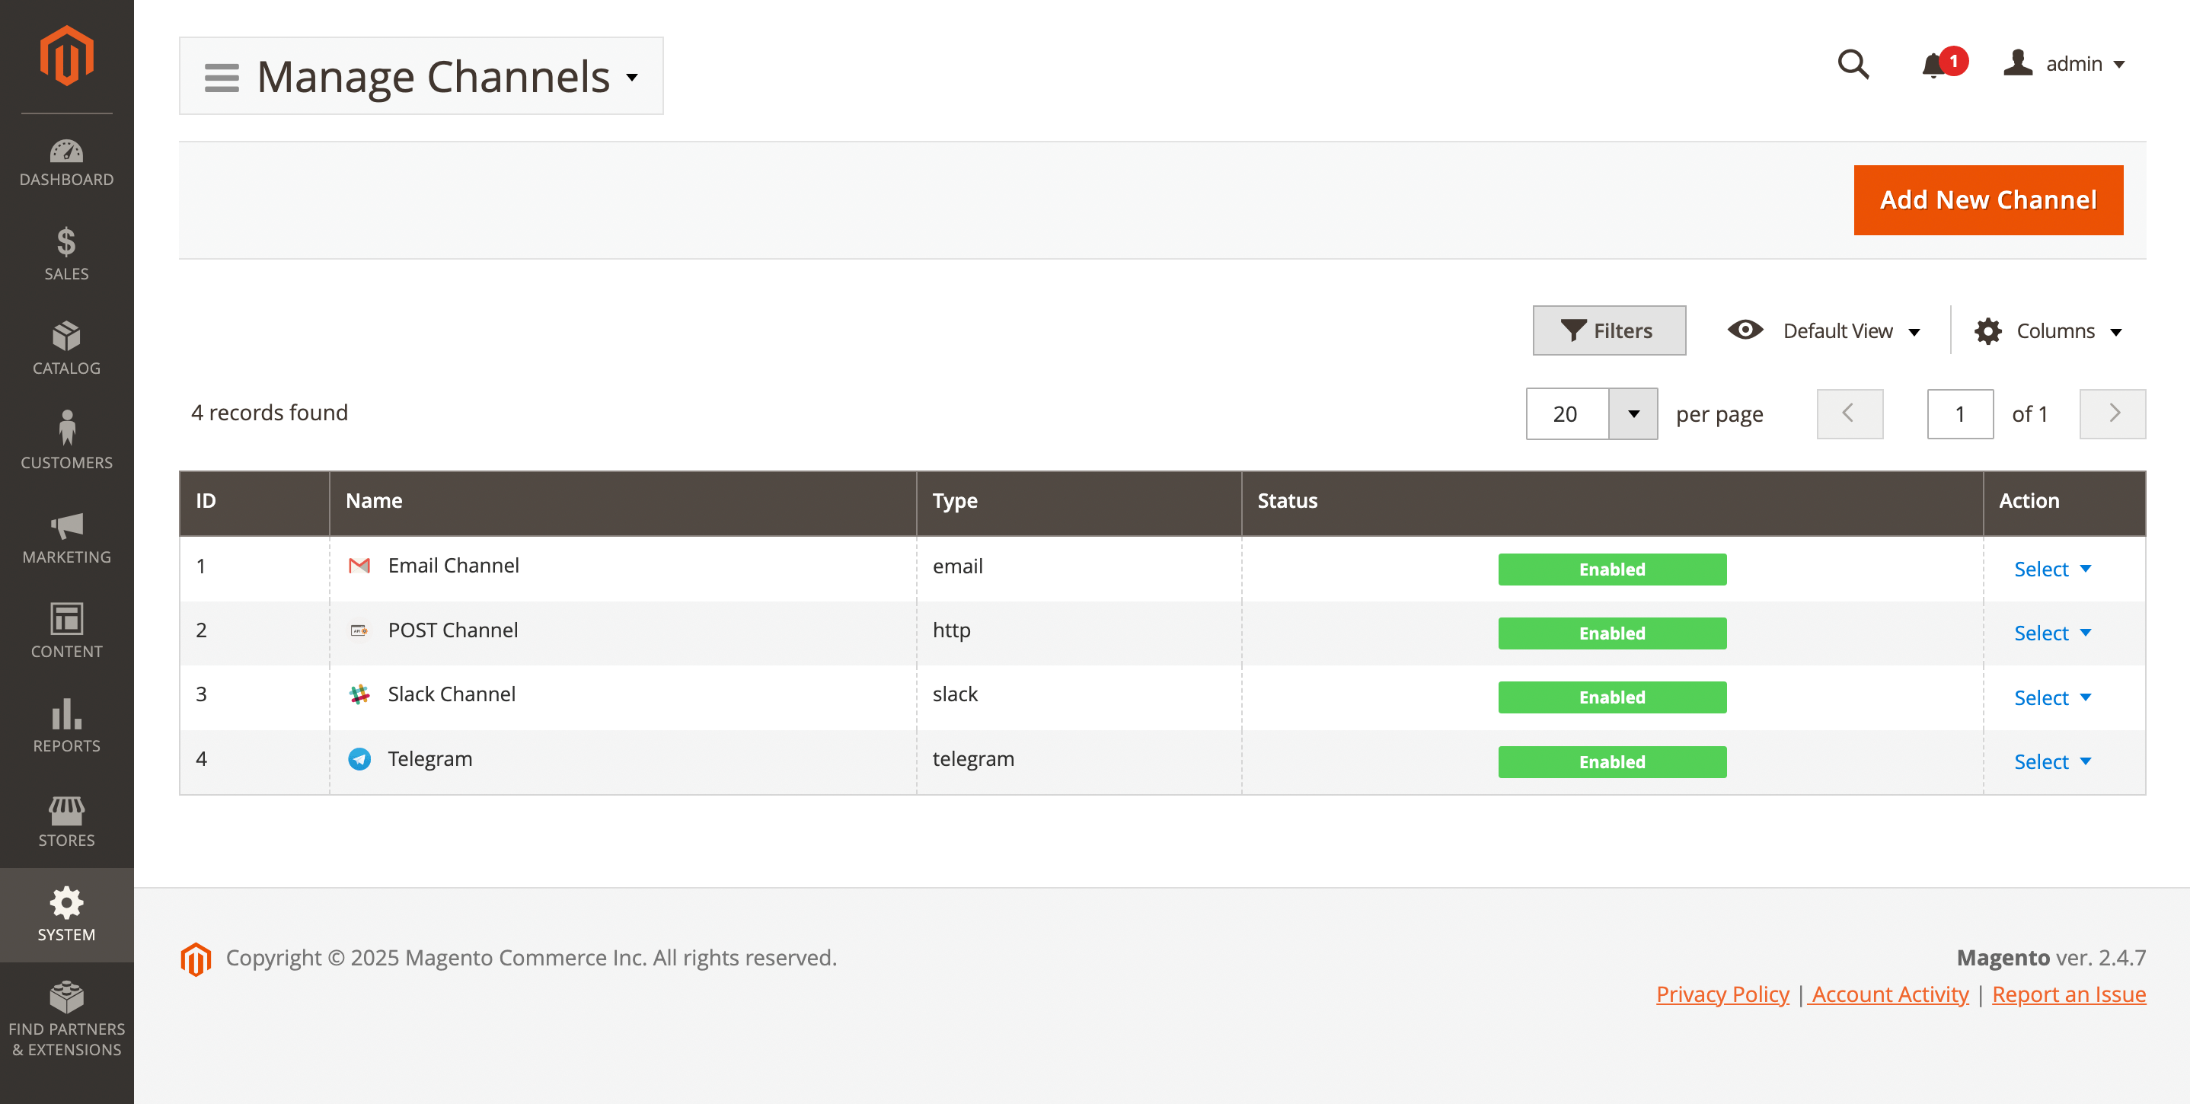Open the Columns dropdown
2190x1104 pixels.
click(x=2049, y=330)
